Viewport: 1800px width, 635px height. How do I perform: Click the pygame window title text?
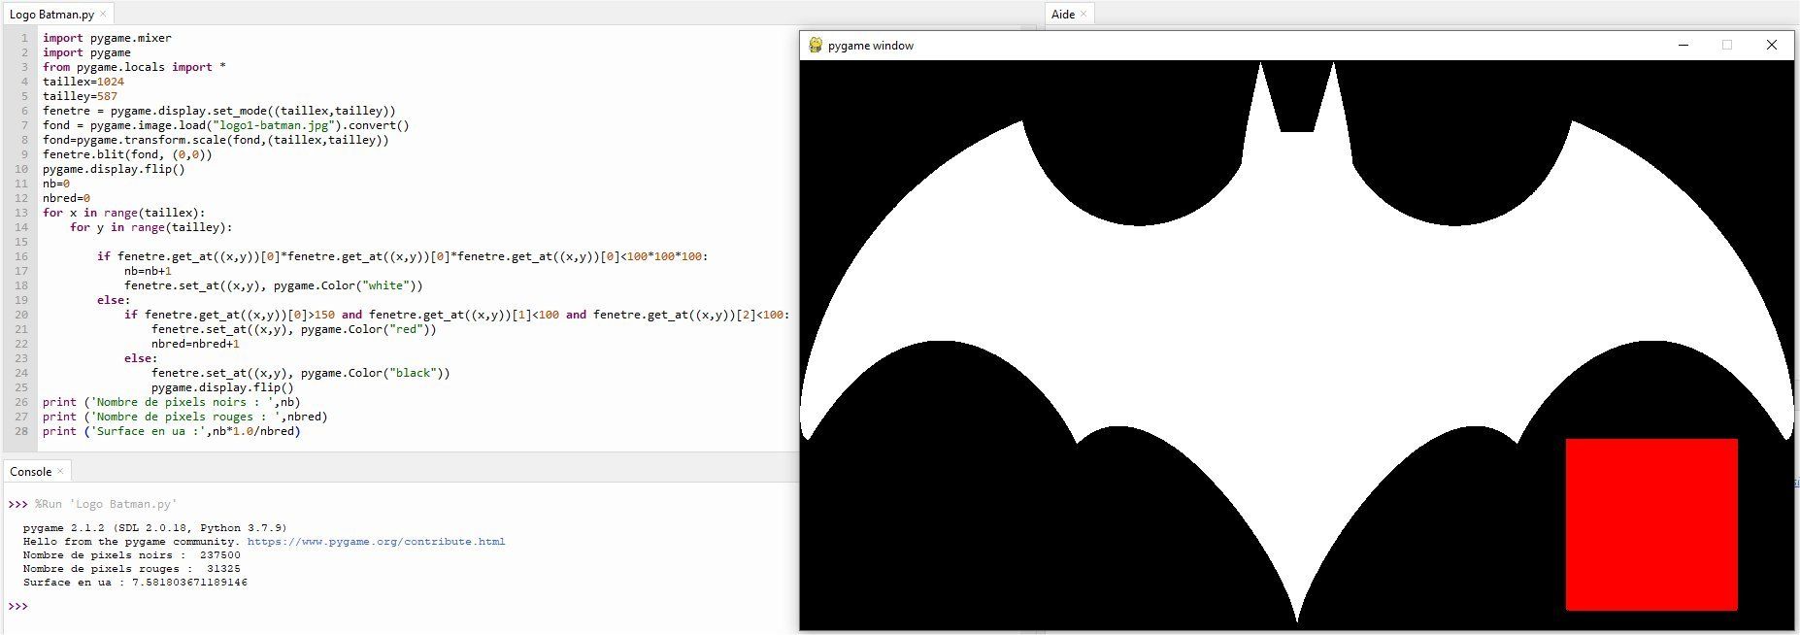pyautogui.click(x=871, y=46)
